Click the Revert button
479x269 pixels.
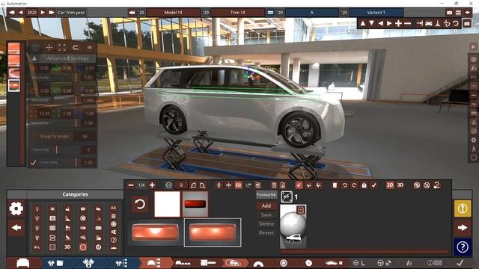266,232
